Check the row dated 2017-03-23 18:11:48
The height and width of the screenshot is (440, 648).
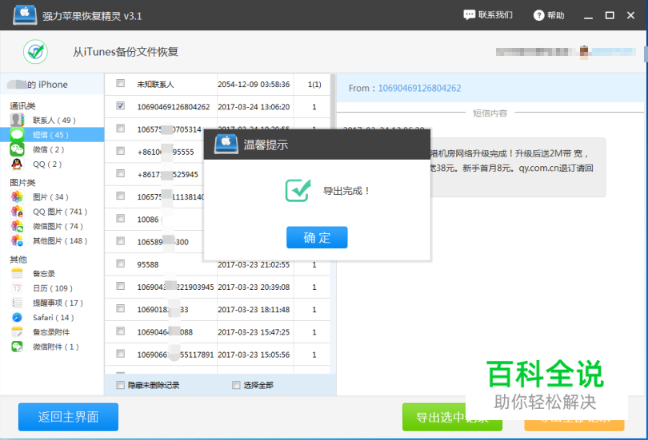[x=120, y=308]
